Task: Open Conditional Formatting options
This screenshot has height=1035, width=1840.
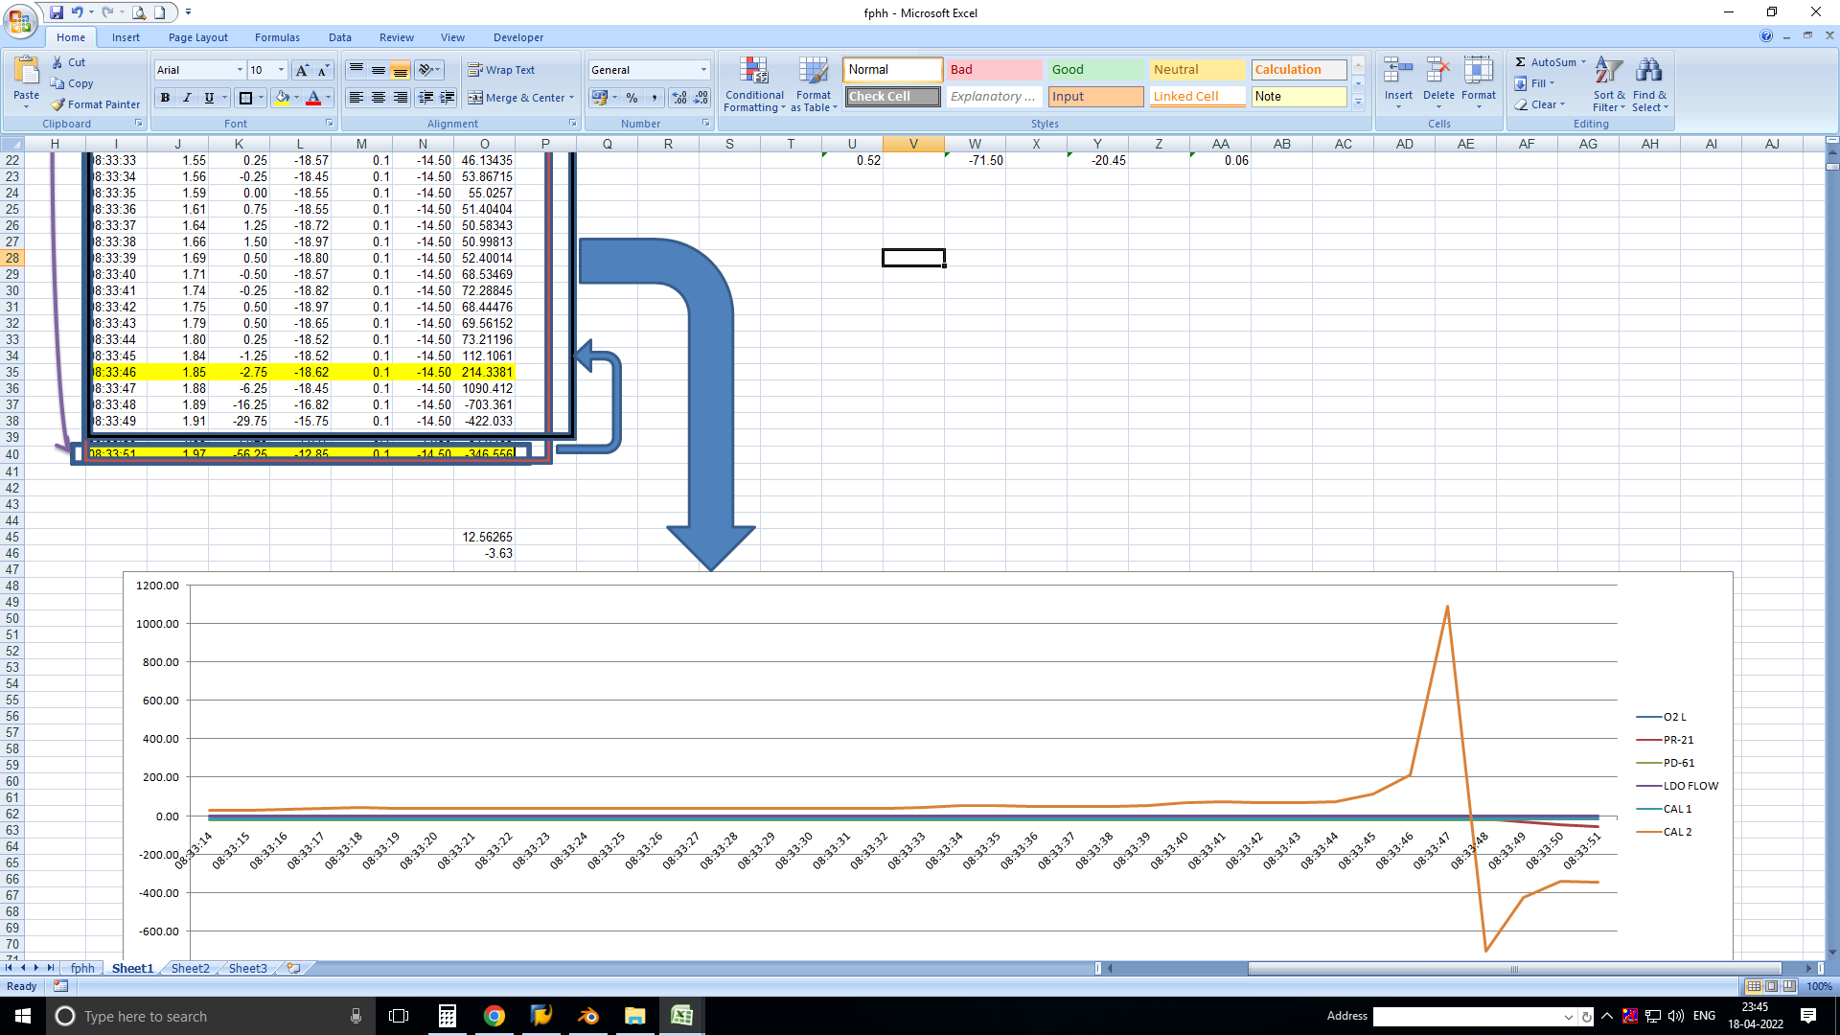Action: (754, 84)
